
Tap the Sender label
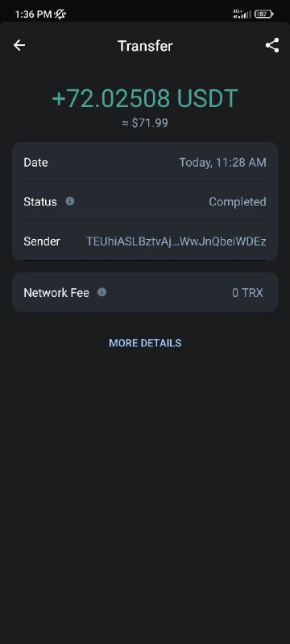[x=42, y=241]
